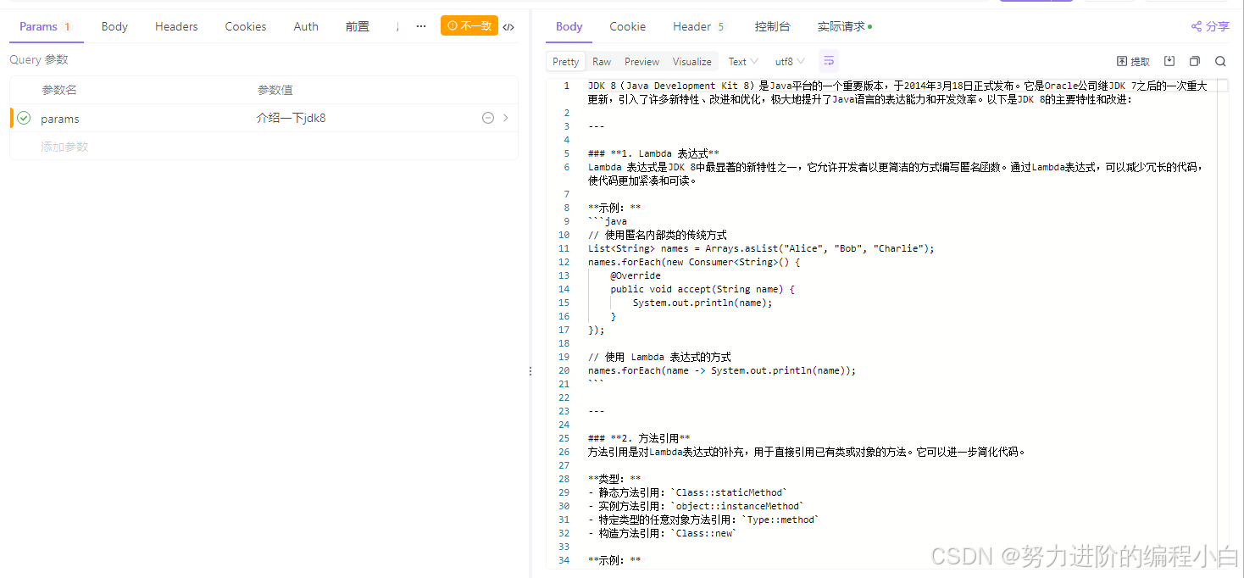Open the 控制台 console tab
Screen dimensions: 1244x578
coord(772,26)
